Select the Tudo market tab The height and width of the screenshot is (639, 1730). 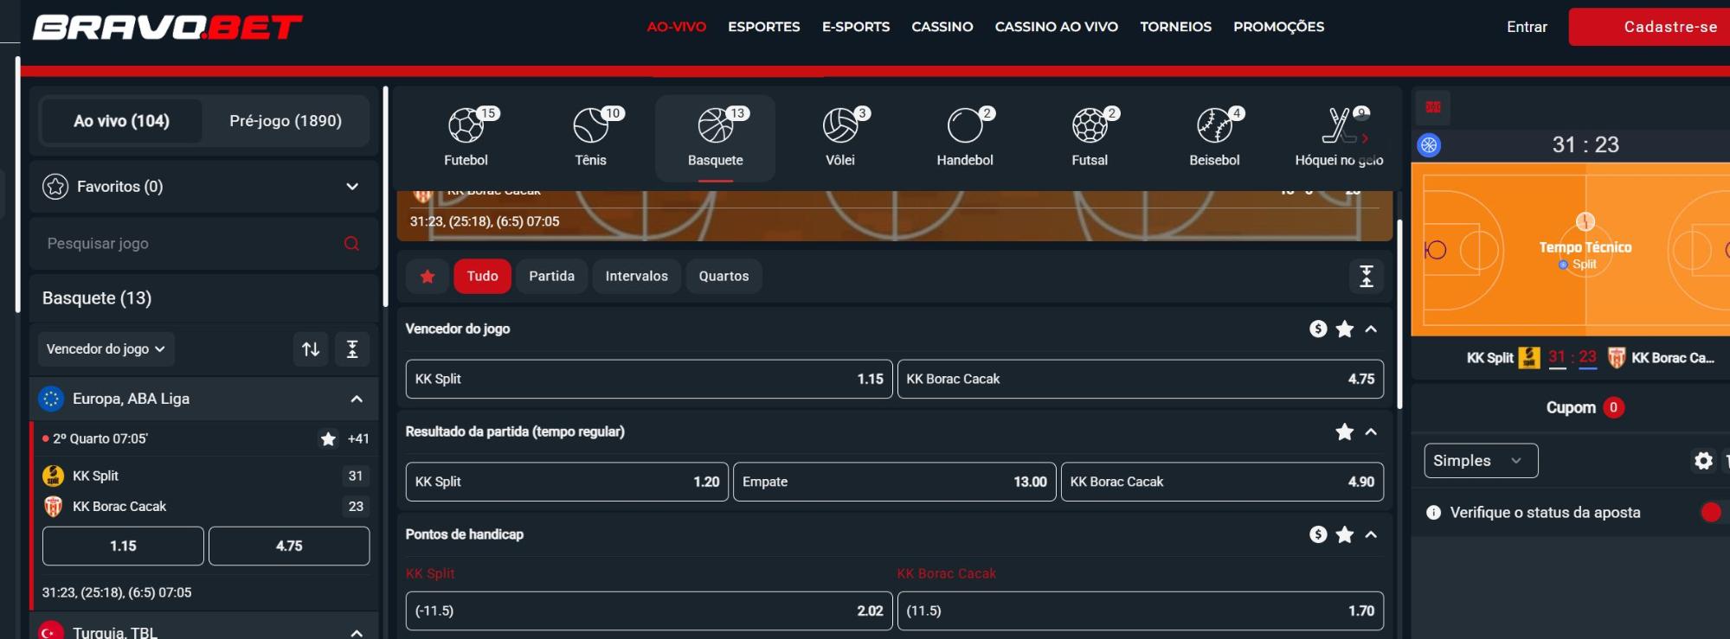click(x=482, y=277)
